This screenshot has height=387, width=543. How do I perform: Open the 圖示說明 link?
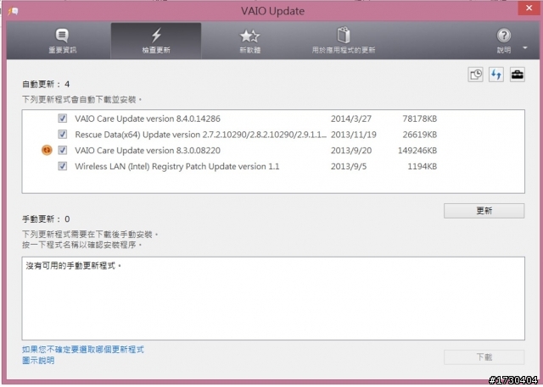(38, 361)
